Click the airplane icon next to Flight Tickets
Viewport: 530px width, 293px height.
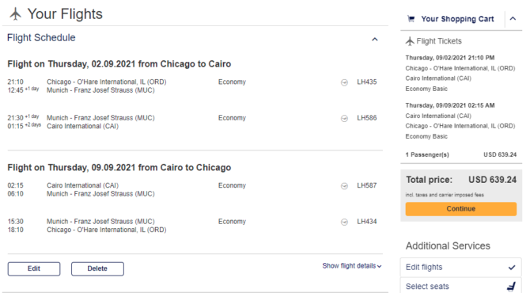coord(410,41)
